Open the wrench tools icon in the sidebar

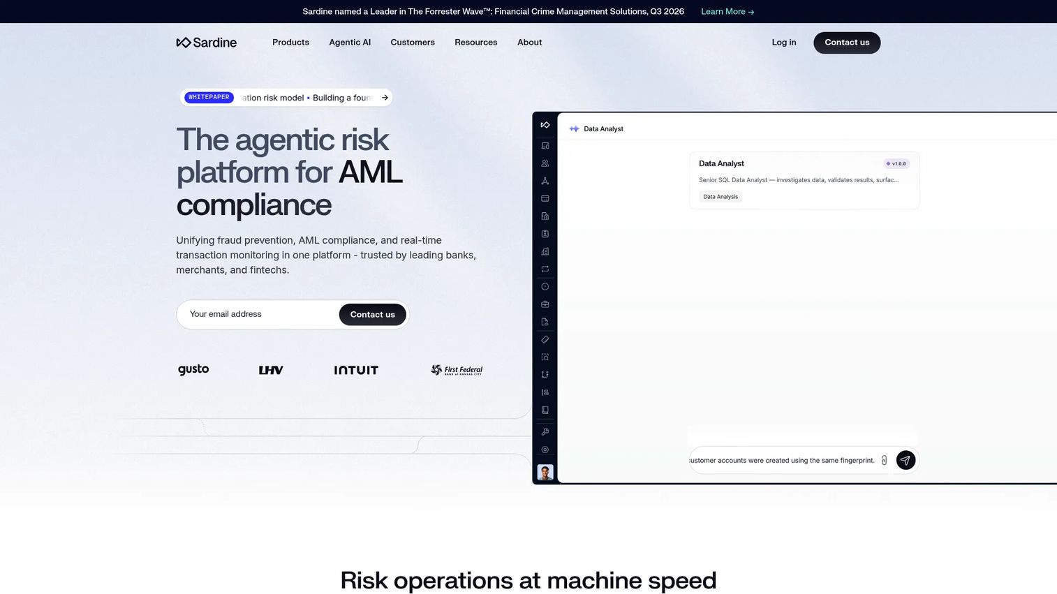pos(545,432)
